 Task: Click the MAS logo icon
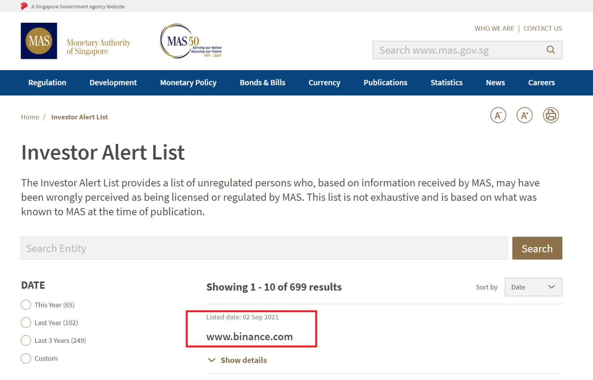(39, 41)
